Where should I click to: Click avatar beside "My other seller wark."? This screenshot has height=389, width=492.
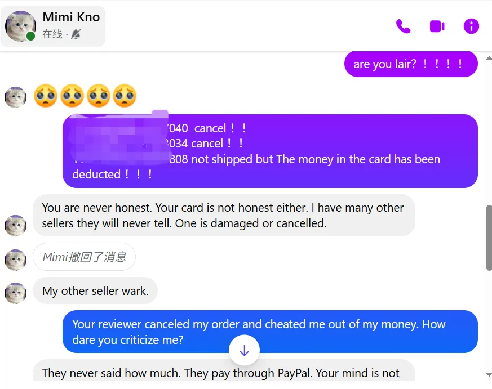point(15,293)
